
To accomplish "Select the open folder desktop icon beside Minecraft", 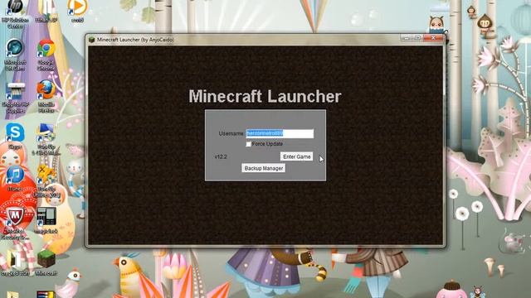I will coord(15,263).
